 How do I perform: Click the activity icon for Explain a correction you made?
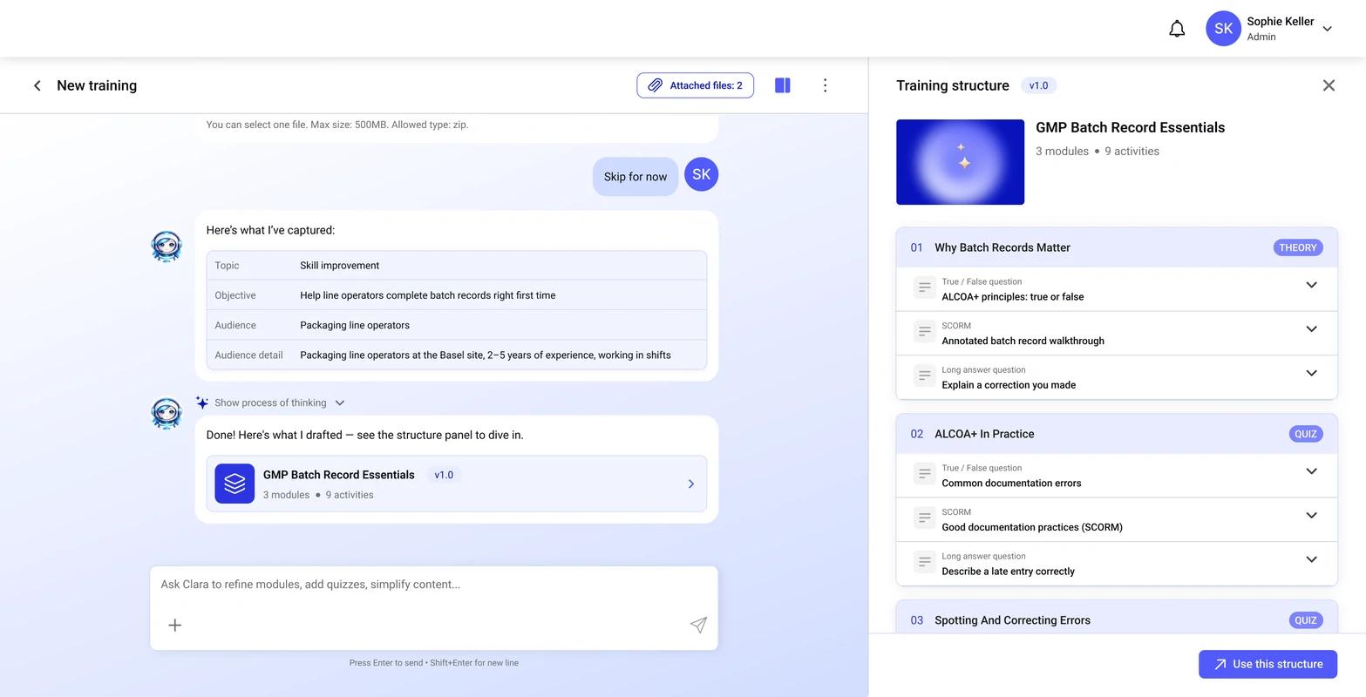[x=924, y=376]
